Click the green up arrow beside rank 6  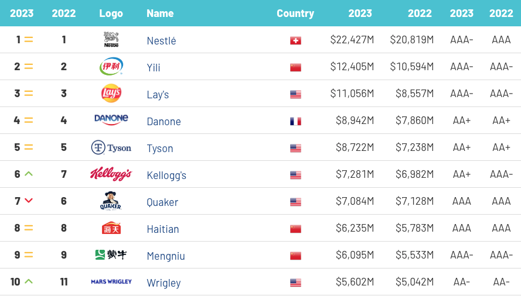click(x=29, y=174)
